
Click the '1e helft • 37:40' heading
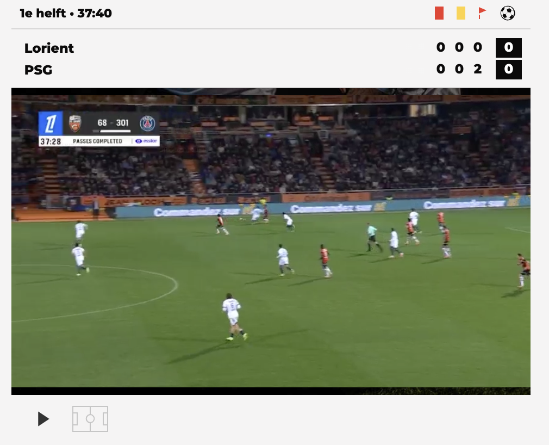66,13
